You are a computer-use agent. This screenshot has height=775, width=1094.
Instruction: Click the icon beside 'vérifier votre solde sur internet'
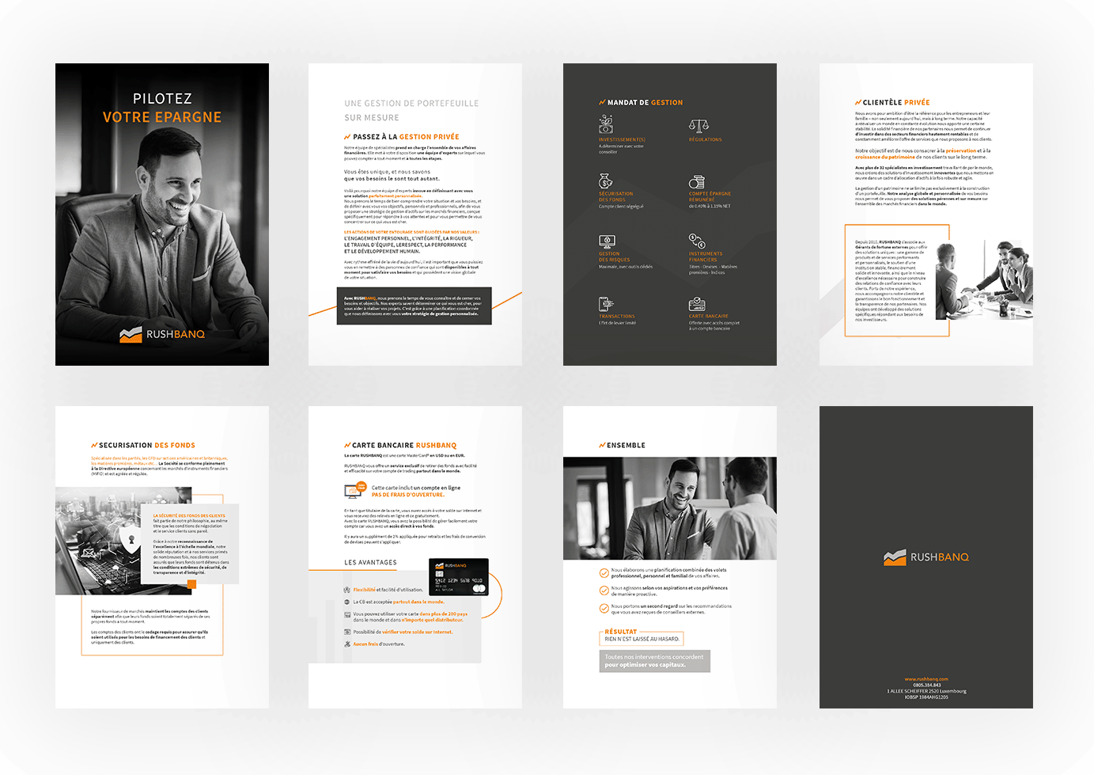pos(347,632)
